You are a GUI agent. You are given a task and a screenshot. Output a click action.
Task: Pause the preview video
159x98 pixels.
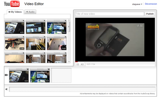click(x=78, y=64)
